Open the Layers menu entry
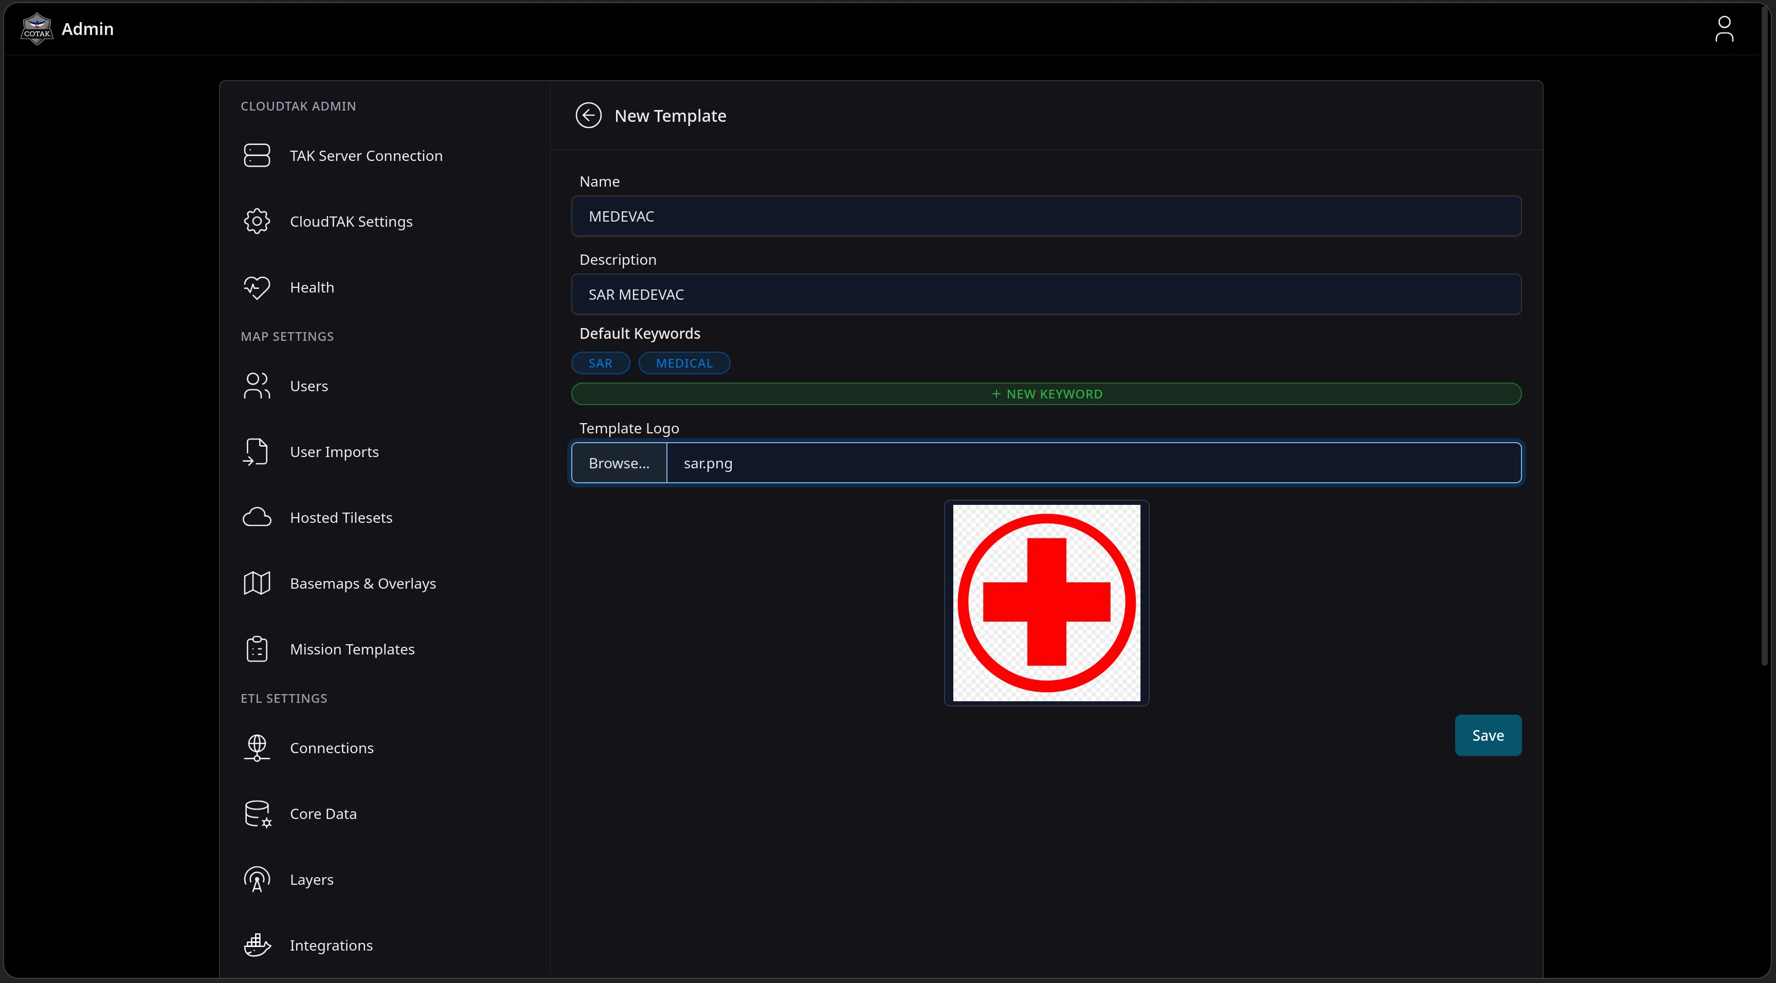 pos(385,880)
